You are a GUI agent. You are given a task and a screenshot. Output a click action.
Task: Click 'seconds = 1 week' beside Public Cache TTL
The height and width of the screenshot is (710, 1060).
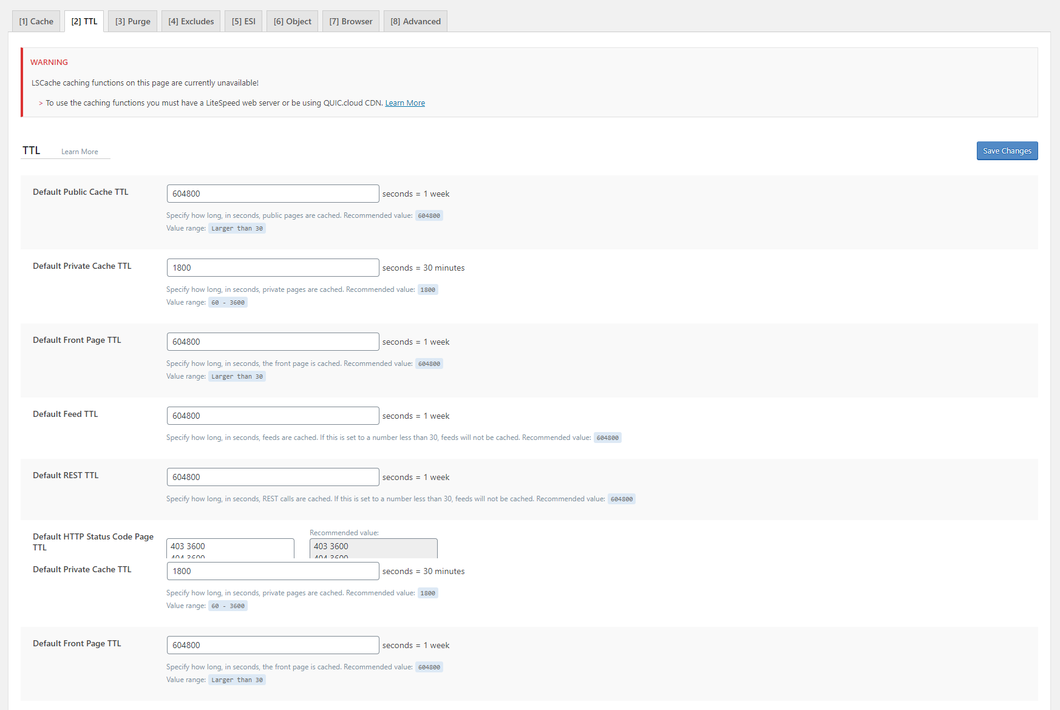(416, 194)
